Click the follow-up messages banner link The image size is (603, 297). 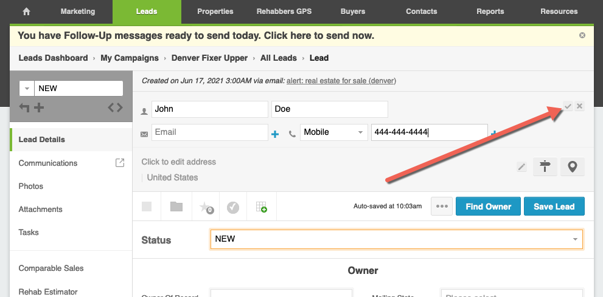click(x=196, y=36)
